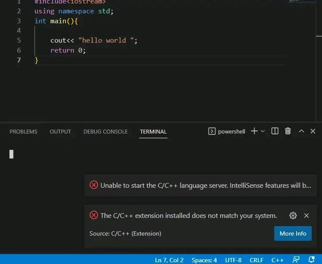322x264 pixels.
Task: Place cursor on return 0; line
Action: click(x=68, y=50)
